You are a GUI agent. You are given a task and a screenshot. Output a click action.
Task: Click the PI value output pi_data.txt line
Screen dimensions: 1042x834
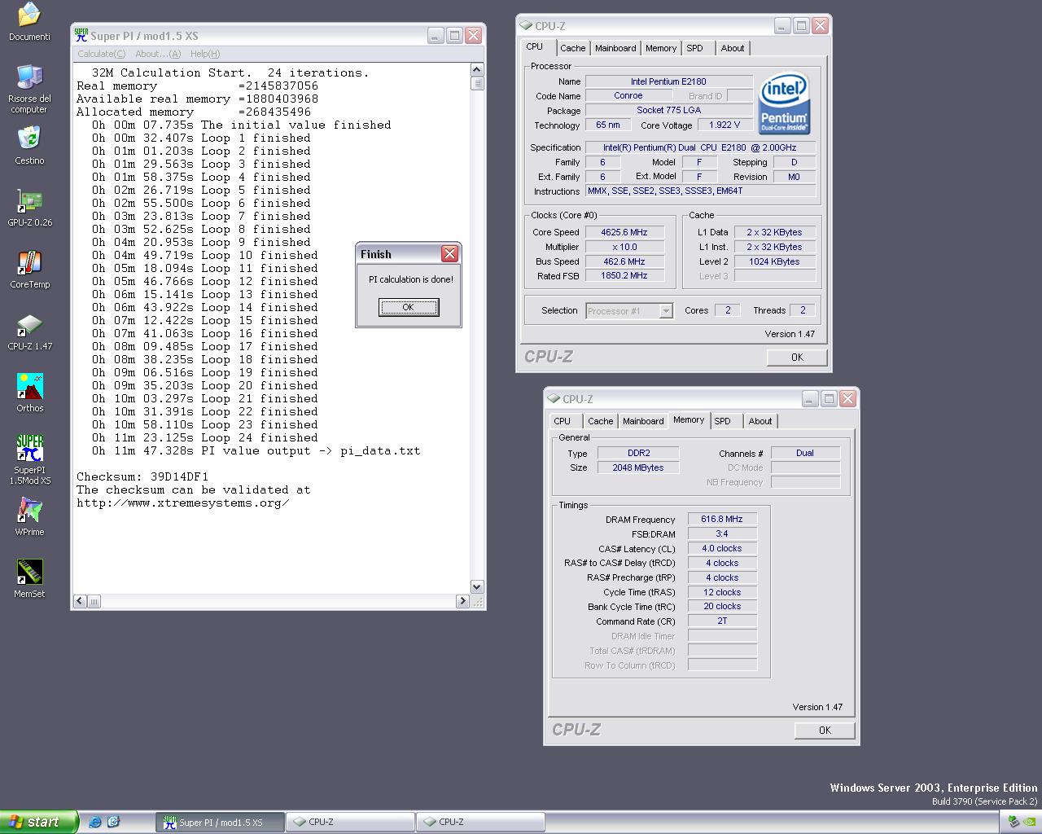256,450
